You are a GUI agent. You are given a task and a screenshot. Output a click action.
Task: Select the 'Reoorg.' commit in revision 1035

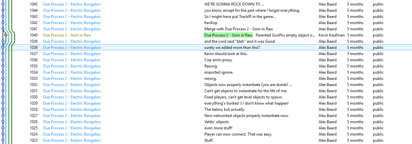(x=211, y=66)
